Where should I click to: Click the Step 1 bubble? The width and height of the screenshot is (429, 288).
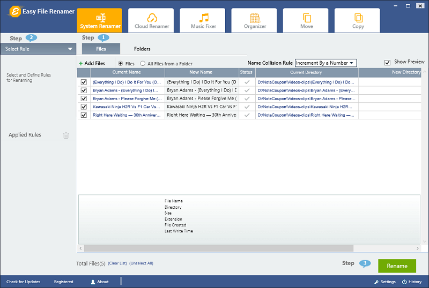click(103, 37)
